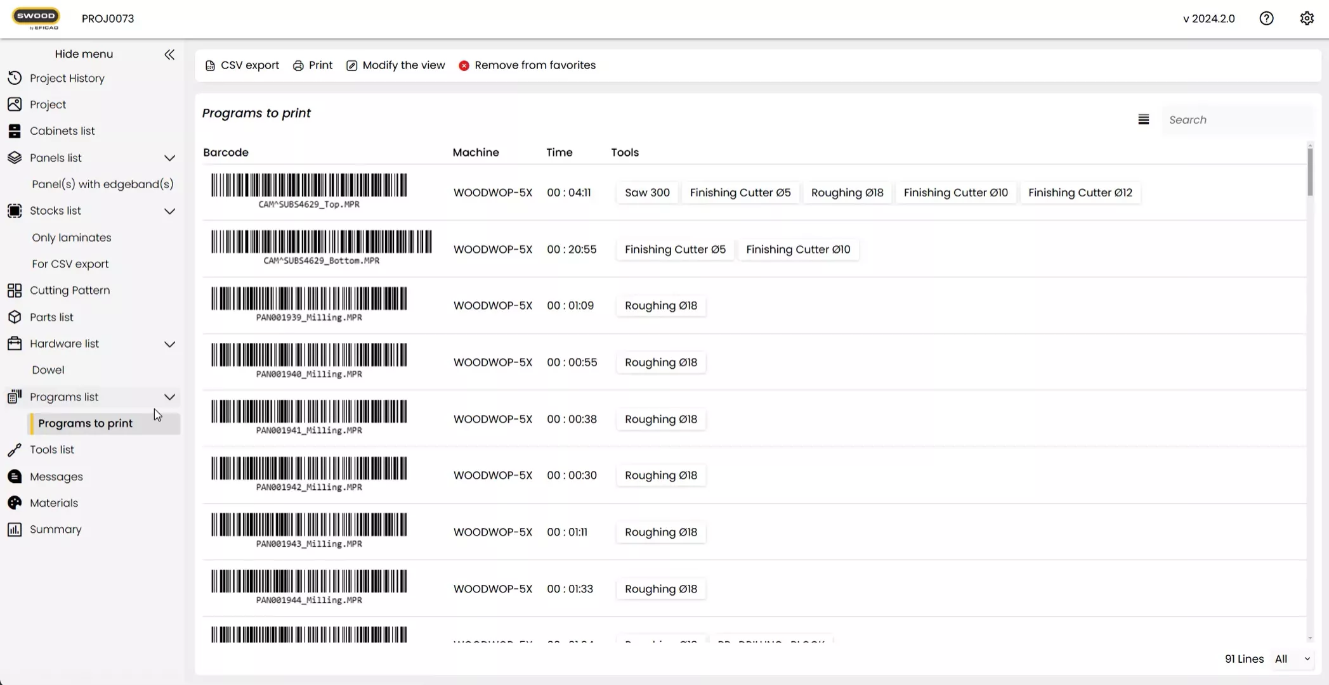Select For CSV export submenu item

(x=70, y=264)
